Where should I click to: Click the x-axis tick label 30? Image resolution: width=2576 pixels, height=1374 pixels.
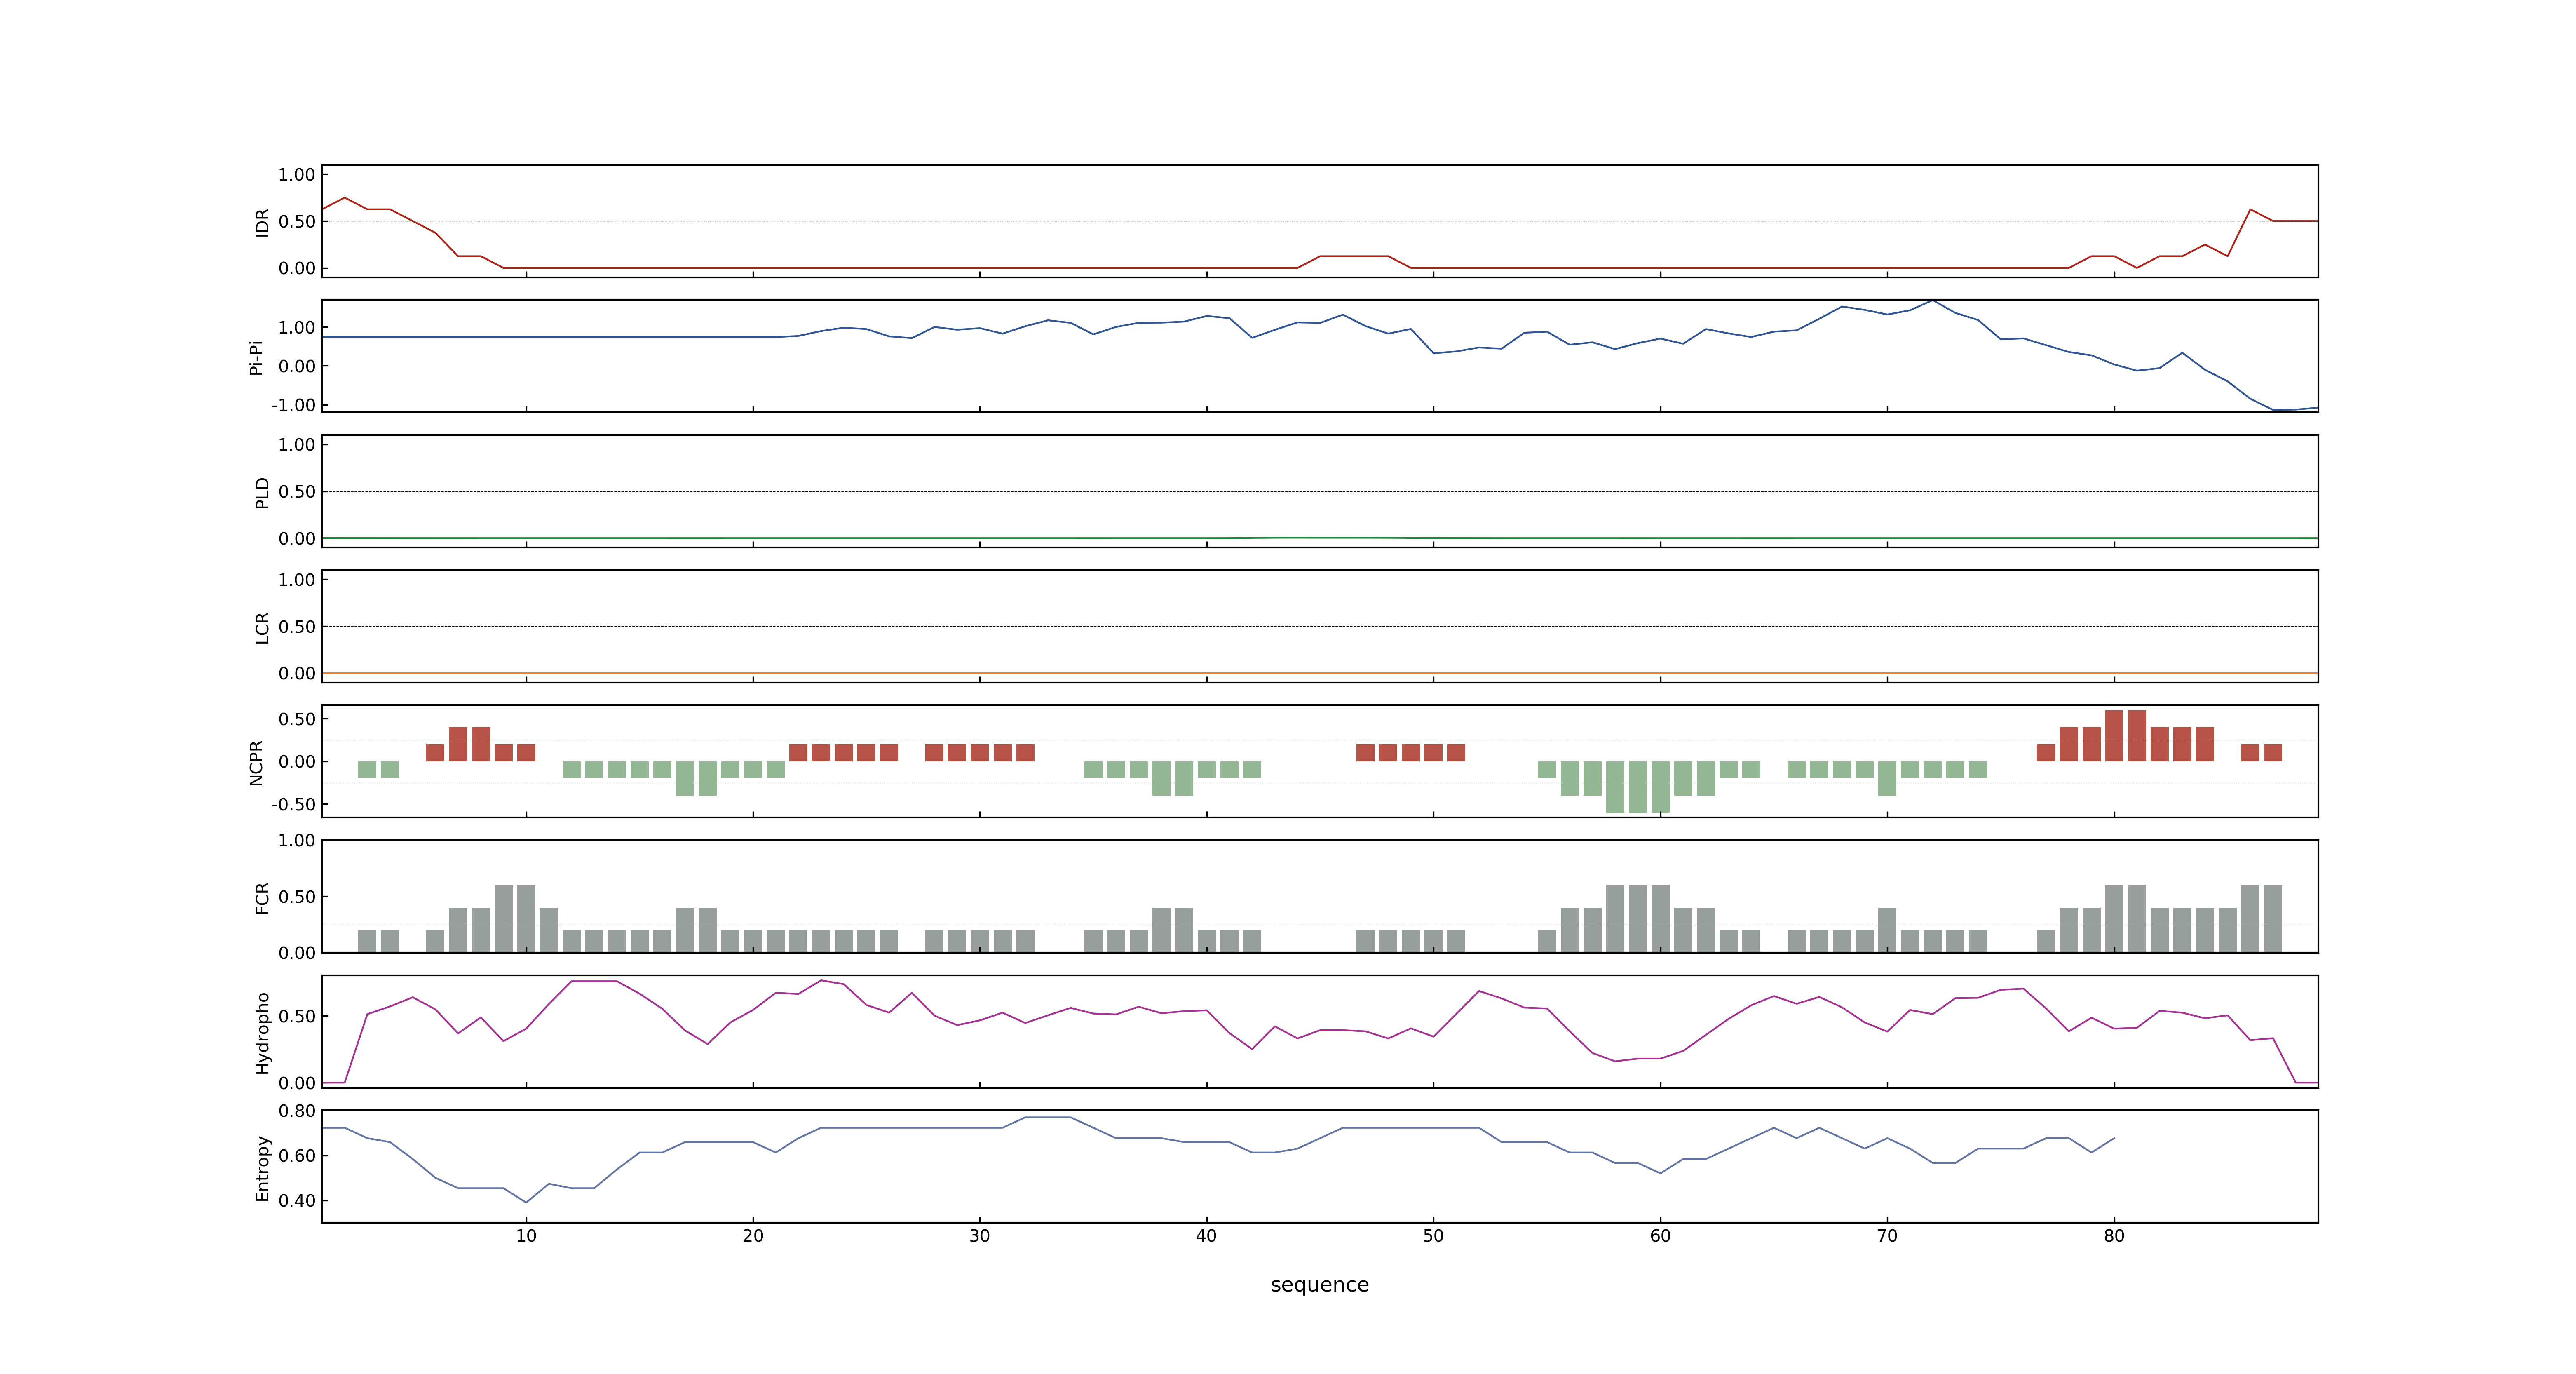[x=980, y=1236]
